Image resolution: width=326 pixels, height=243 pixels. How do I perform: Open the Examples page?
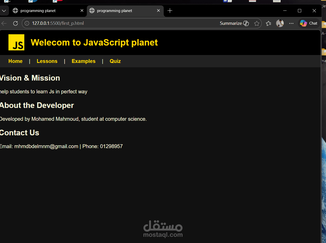pyautogui.click(x=83, y=61)
